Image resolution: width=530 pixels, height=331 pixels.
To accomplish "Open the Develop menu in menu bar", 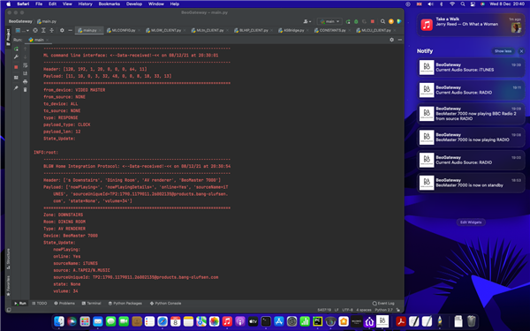I will click(x=134, y=4).
